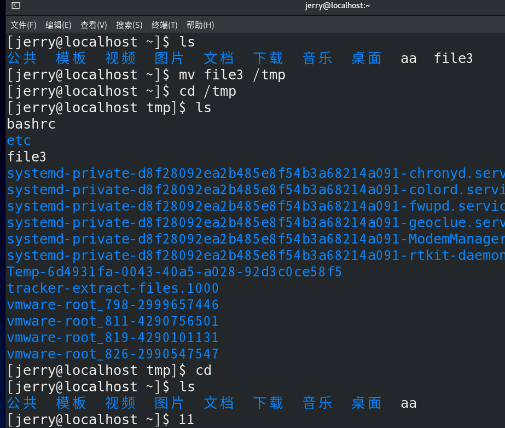Viewport: 505px width, 428px height.
Task: Open the 编辑(E) menu
Action: (x=59, y=25)
